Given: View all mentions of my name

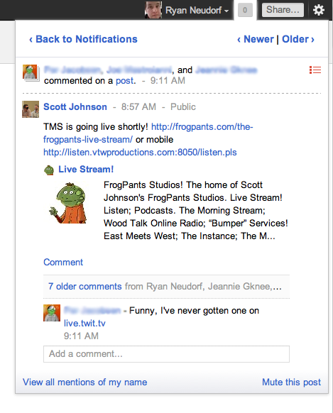Looking at the screenshot, I should point(84,382).
